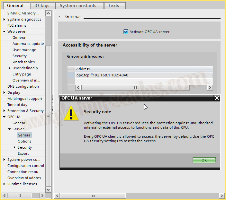The width and height of the screenshot is (226, 200).
Task: Click OK in the security note dialog
Action: point(204,160)
